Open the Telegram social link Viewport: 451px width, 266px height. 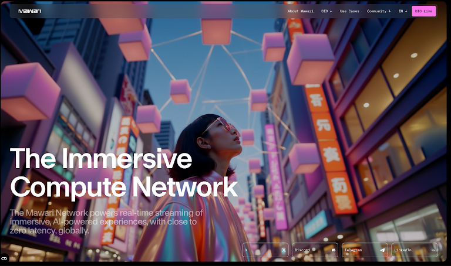coord(365,250)
